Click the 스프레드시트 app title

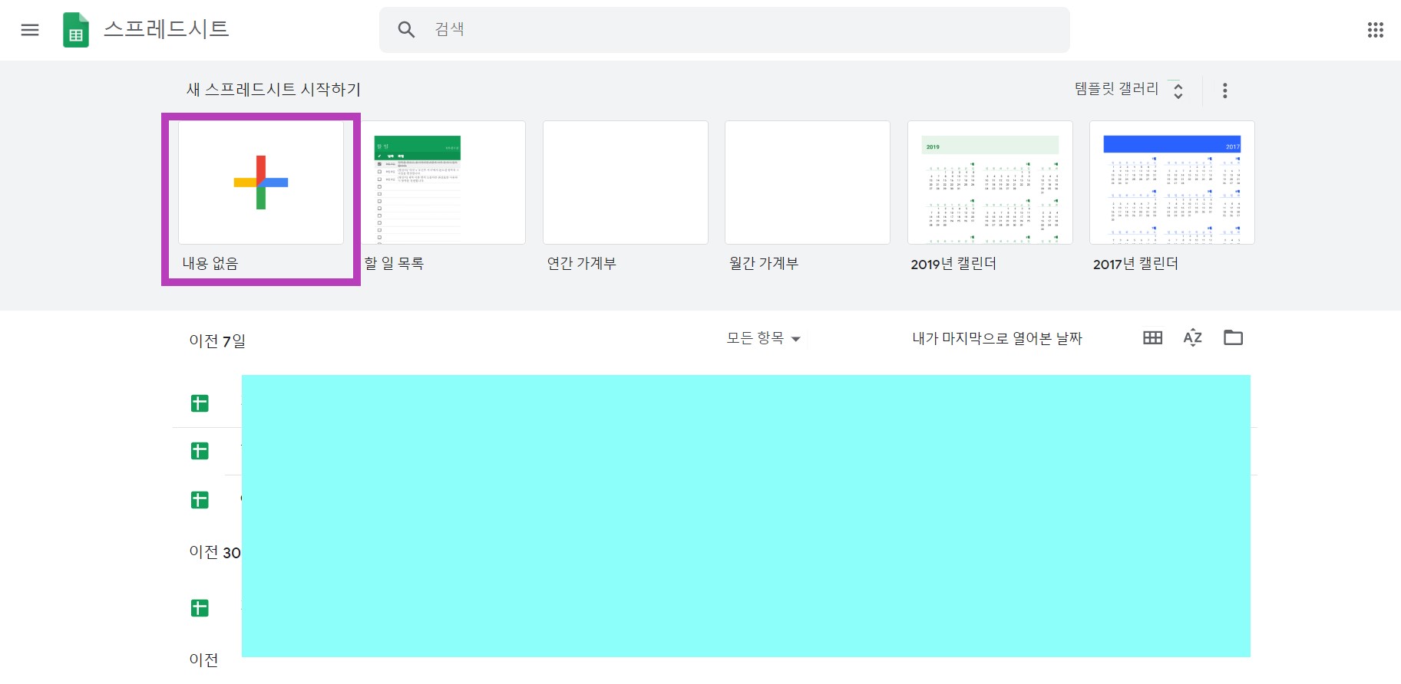(x=167, y=29)
